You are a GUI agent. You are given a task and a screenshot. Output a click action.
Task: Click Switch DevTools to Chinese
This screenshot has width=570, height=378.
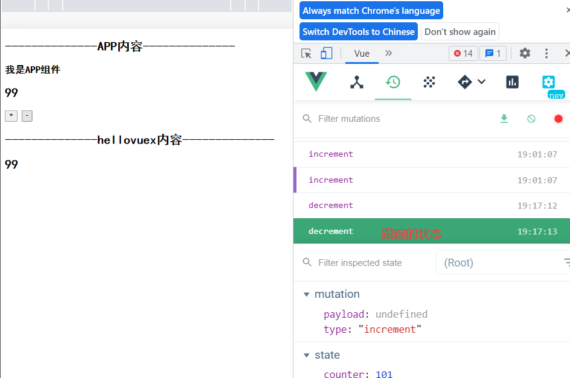pyautogui.click(x=358, y=31)
